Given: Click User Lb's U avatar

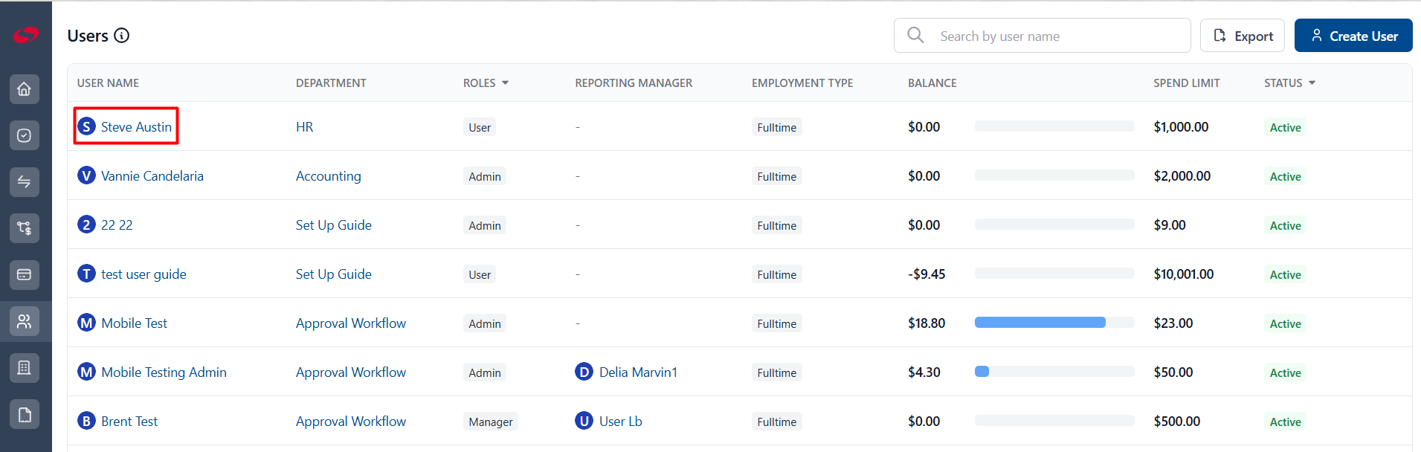Looking at the screenshot, I should pos(584,421).
